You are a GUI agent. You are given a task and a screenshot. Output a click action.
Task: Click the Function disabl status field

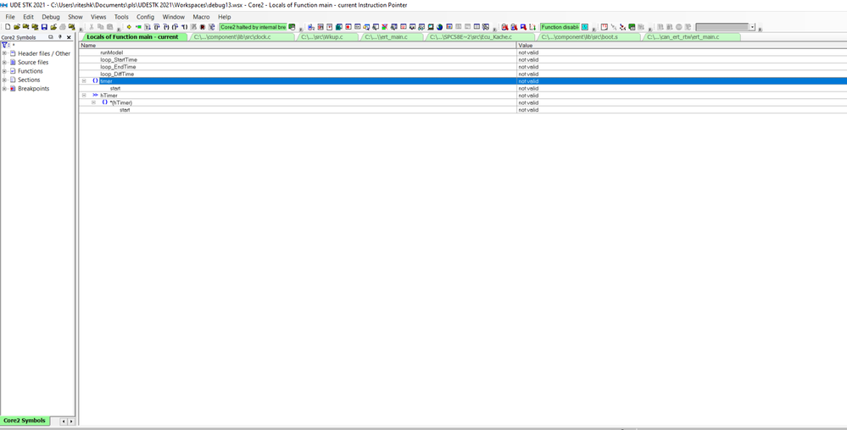point(560,27)
